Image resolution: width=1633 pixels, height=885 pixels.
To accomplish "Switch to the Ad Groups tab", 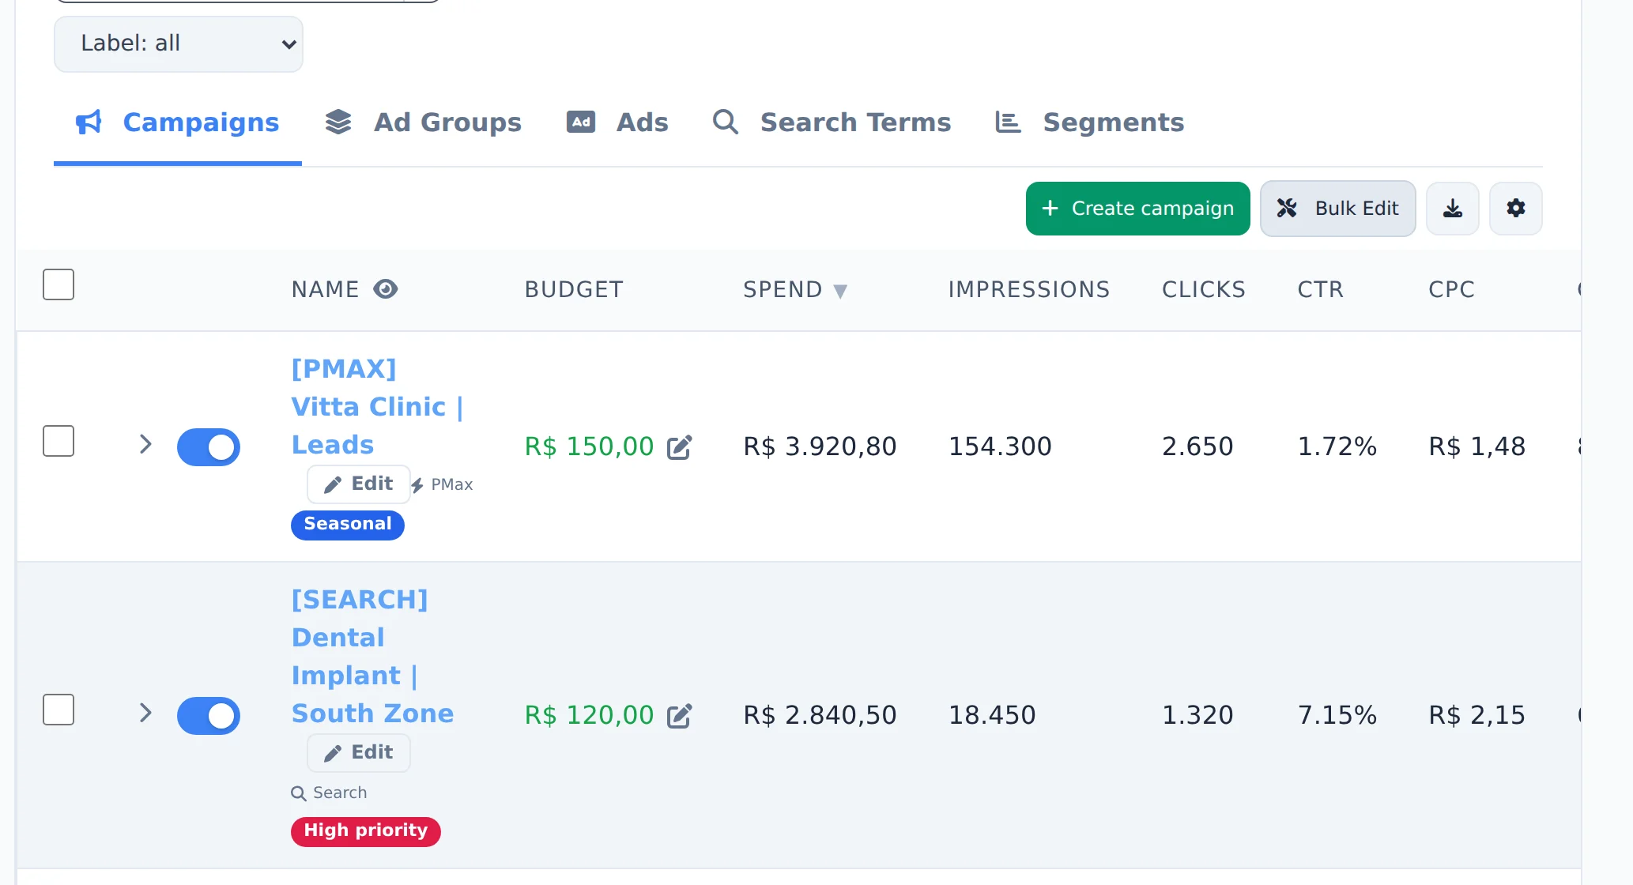I will click(424, 122).
